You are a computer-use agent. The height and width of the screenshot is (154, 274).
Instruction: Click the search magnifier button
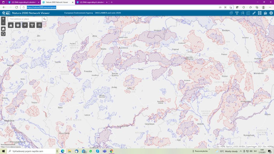click(44, 19)
